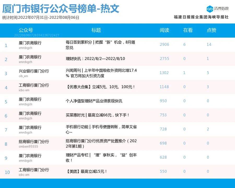235x188 pixels.
Task: Open 【优惠大合集】立减5元、10元、100元！
Action: coord(100,87)
